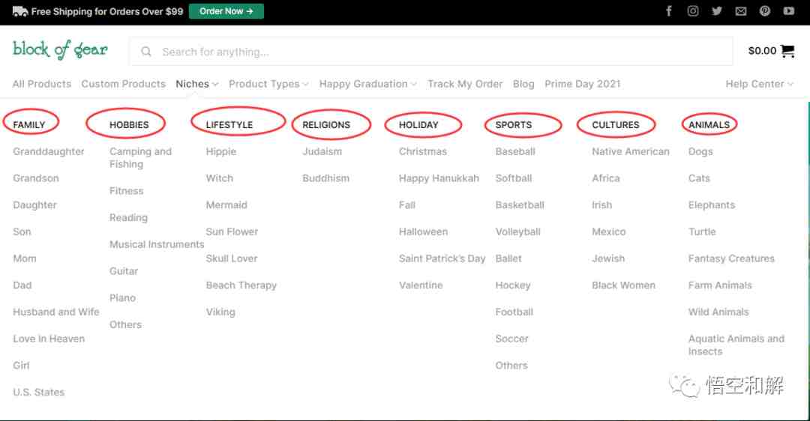
Task: Open the Native American niche
Action: coord(630,151)
